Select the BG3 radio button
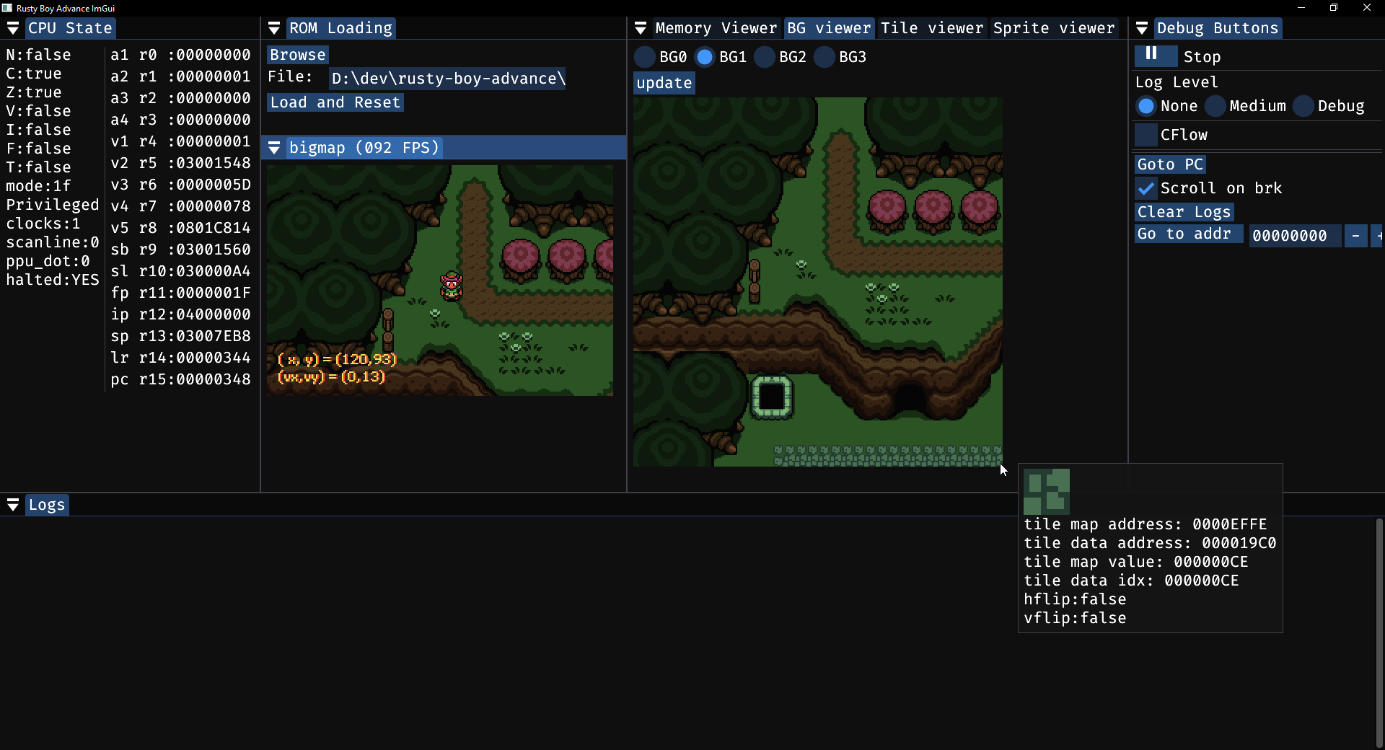The image size is (1385, 750). coord(825,57)
